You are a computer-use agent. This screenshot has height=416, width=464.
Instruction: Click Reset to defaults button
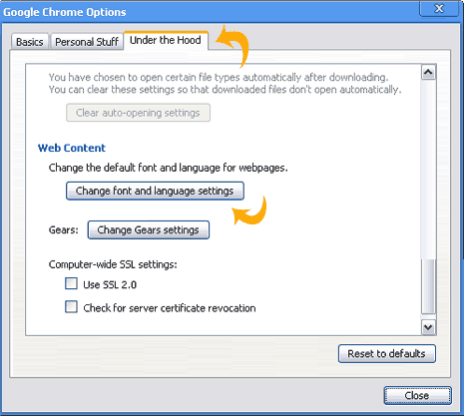pos(387,353)
